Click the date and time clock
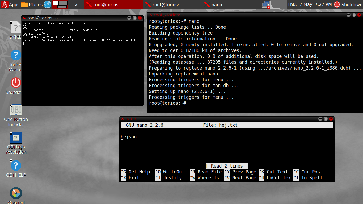Image resolution: width=363 pixels, height=204 pixels. pos(310,5)
